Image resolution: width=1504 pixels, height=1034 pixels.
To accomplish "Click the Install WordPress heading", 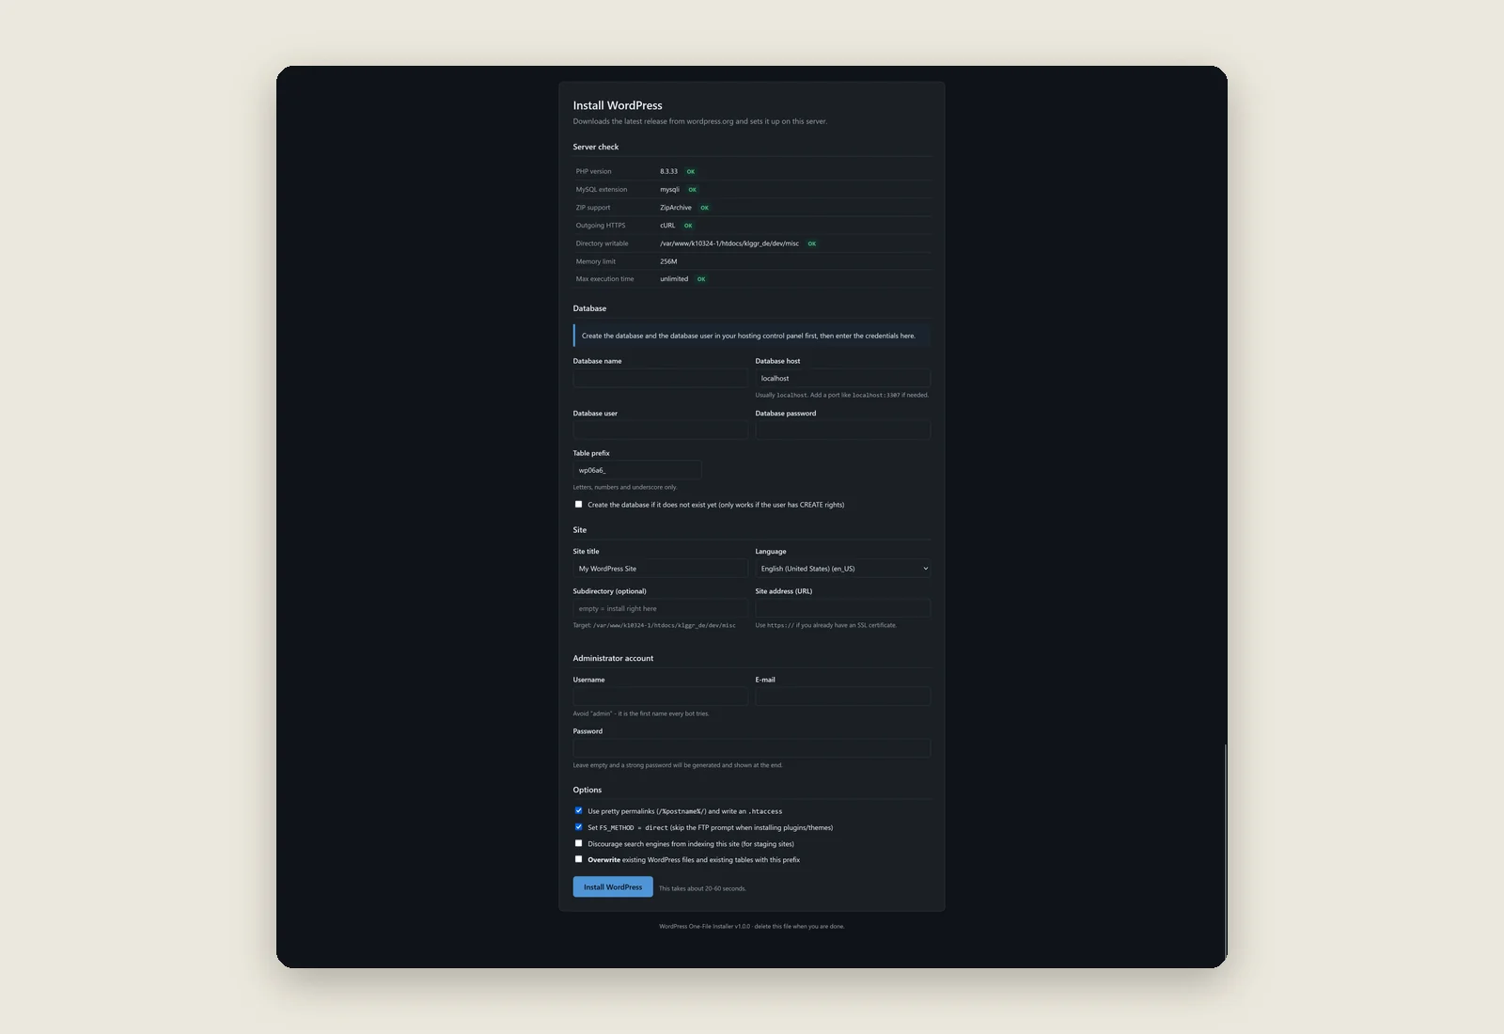I will point(618,105).
